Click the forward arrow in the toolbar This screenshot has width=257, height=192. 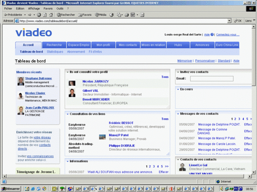tap(30, 15)
